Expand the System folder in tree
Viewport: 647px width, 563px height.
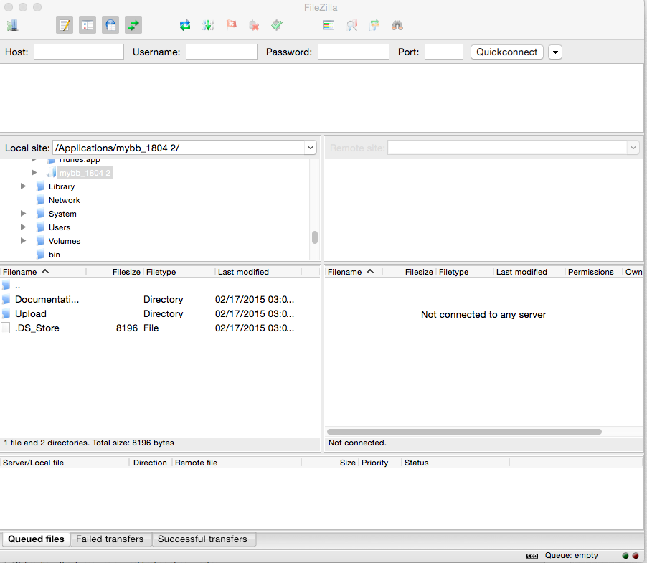(x=23, y=214)
